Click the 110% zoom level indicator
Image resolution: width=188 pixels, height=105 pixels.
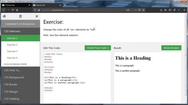pos(128,10)
